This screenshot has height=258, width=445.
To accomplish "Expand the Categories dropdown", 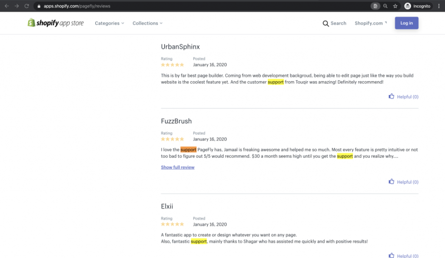I will pyautogui.click(x=109, y=23).
